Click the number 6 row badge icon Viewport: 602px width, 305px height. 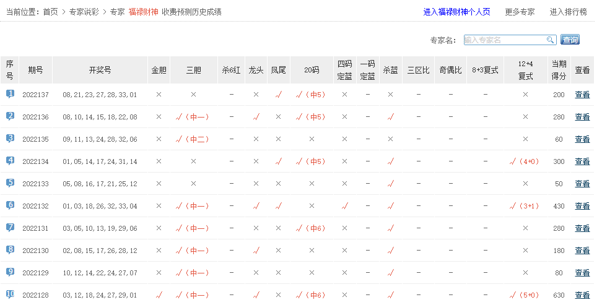point(10,205)
